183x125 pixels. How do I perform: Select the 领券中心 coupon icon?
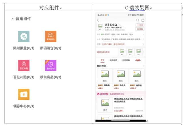click(x=24, y=94)
